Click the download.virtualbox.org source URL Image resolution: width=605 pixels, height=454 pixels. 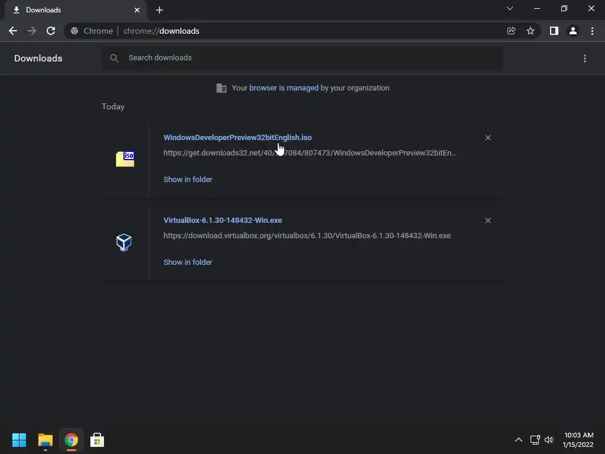coord(307,235)
